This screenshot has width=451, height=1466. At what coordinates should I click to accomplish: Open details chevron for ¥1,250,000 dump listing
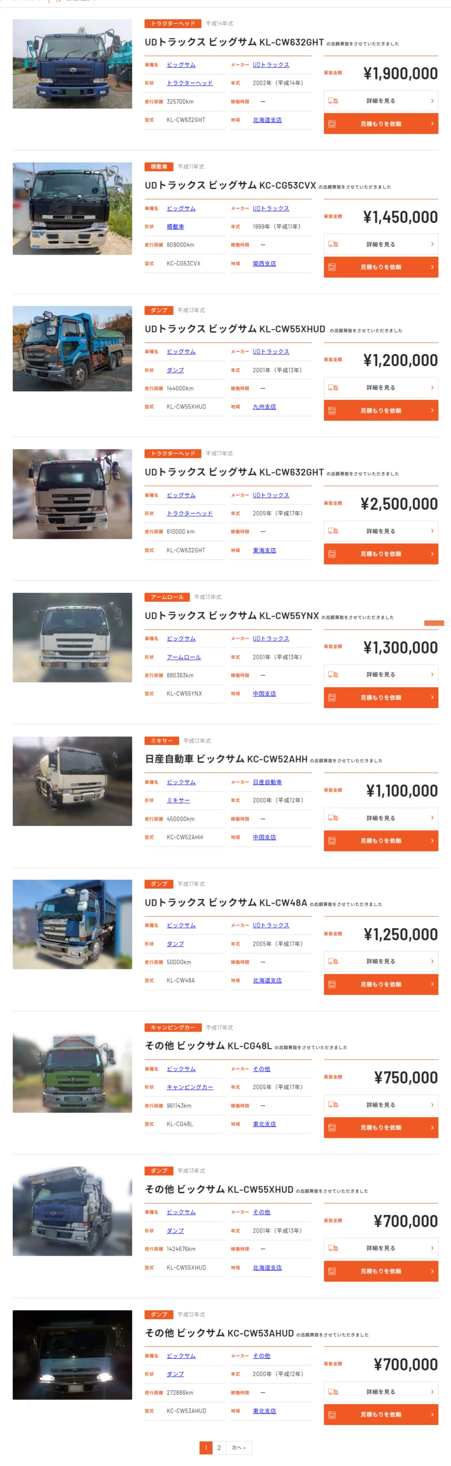coord(432,961)
